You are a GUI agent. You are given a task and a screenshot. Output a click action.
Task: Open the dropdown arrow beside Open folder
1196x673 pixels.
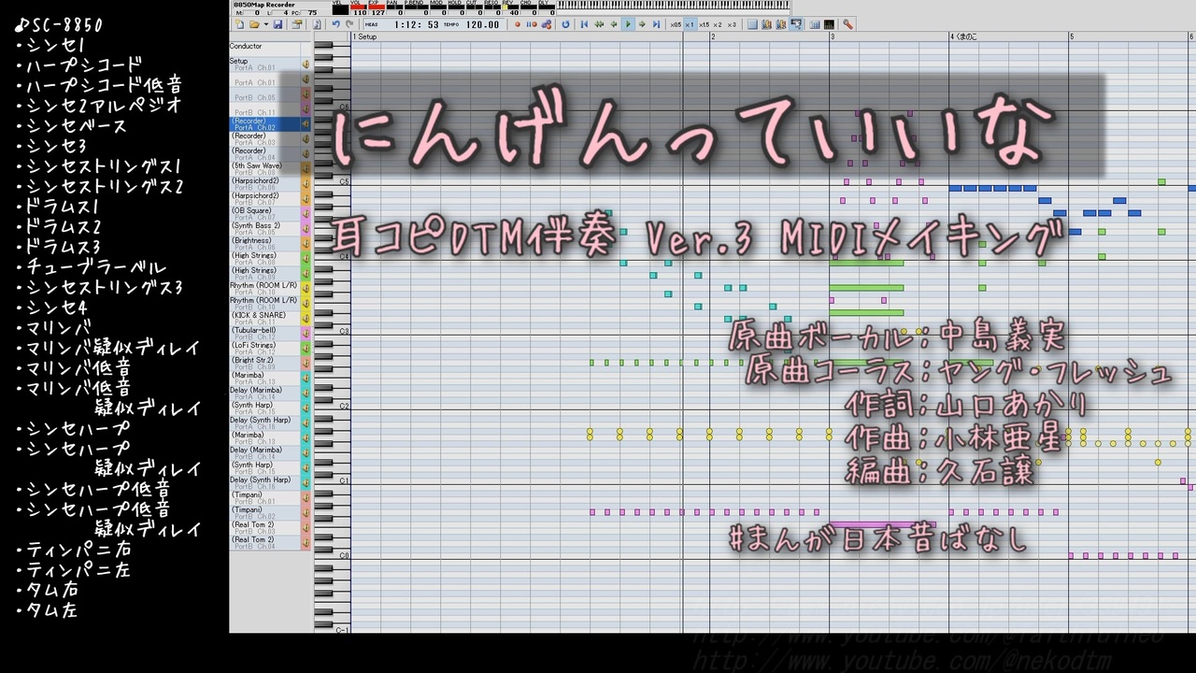(266, 24)
